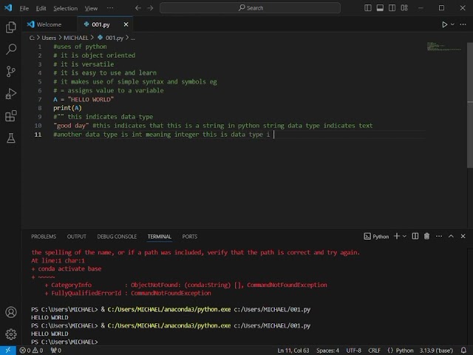Open the Selection menu
This screenshot has height=355, width=473.
(66, 8)
